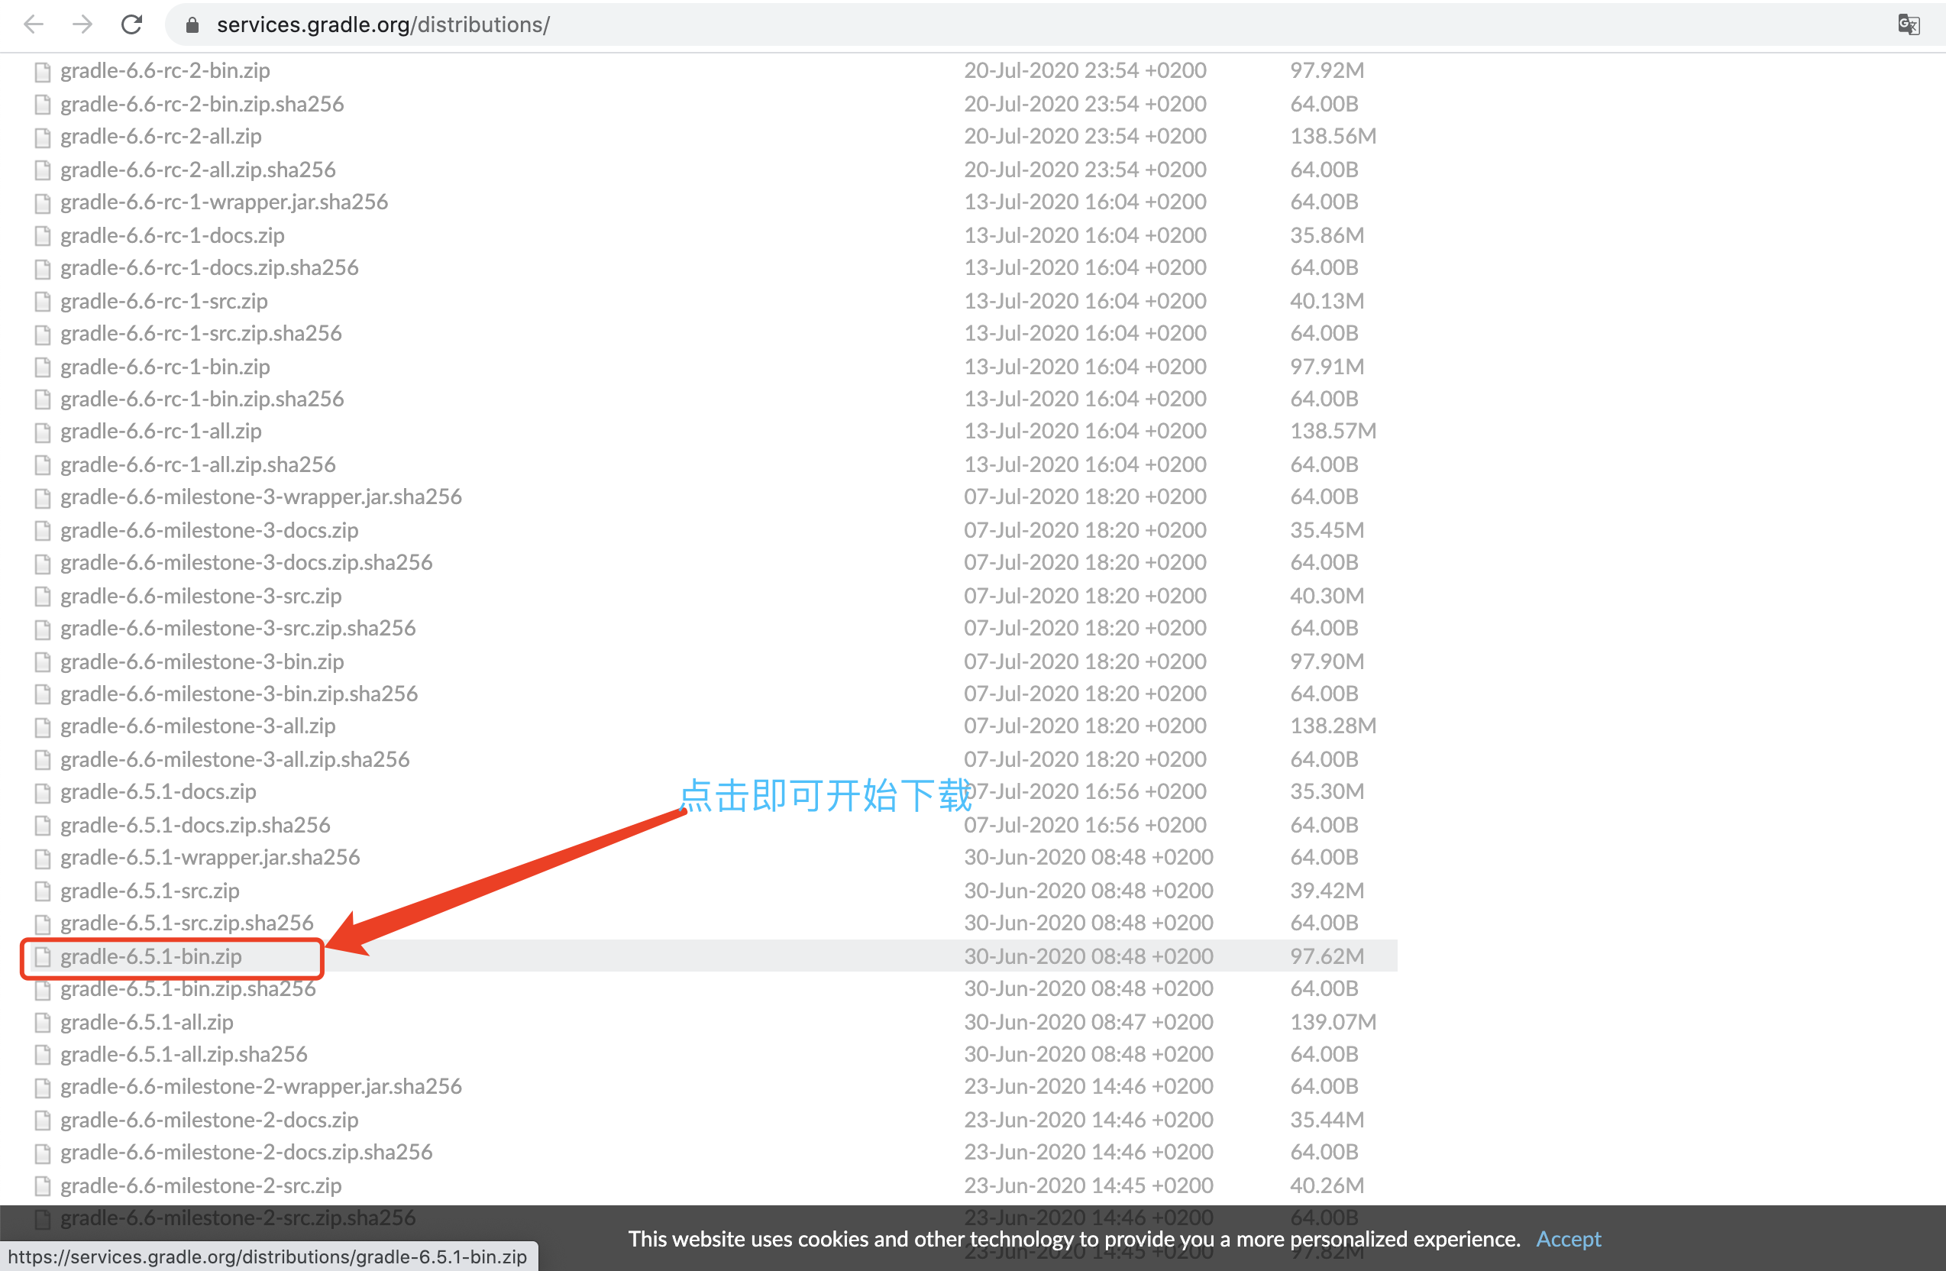
Task: Open gradle-6.6-milestone-3-all.zip link
Action: [x=198, y=726]
